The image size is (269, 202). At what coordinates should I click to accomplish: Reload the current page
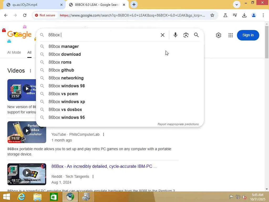[x=25, y=15]
